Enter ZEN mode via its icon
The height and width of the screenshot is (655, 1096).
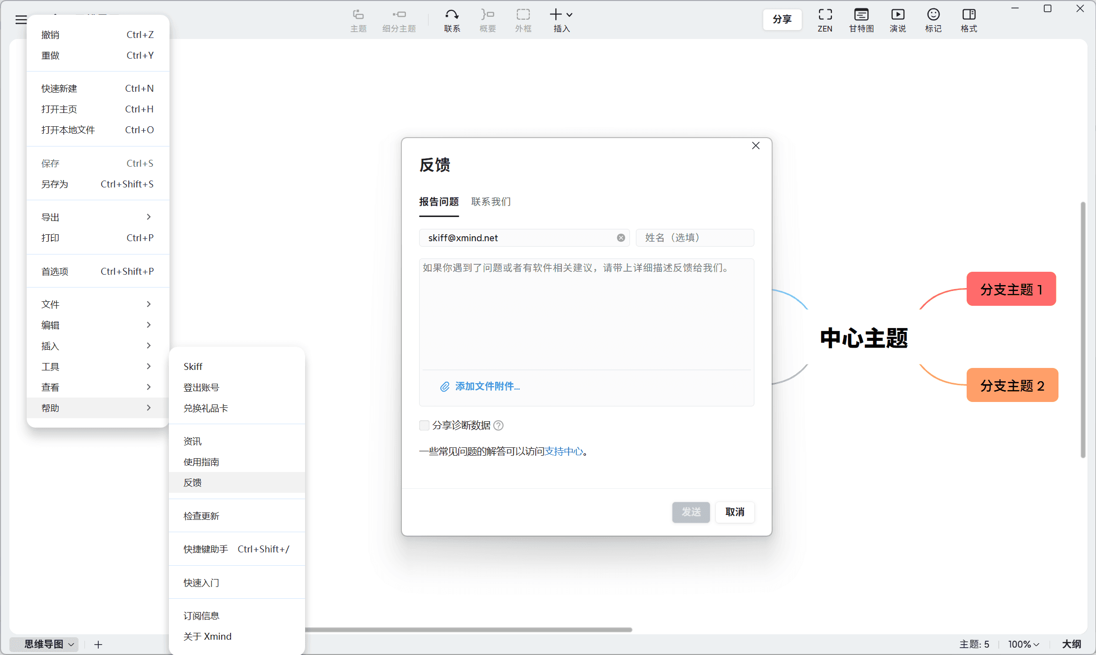click(x=825, y=15)
